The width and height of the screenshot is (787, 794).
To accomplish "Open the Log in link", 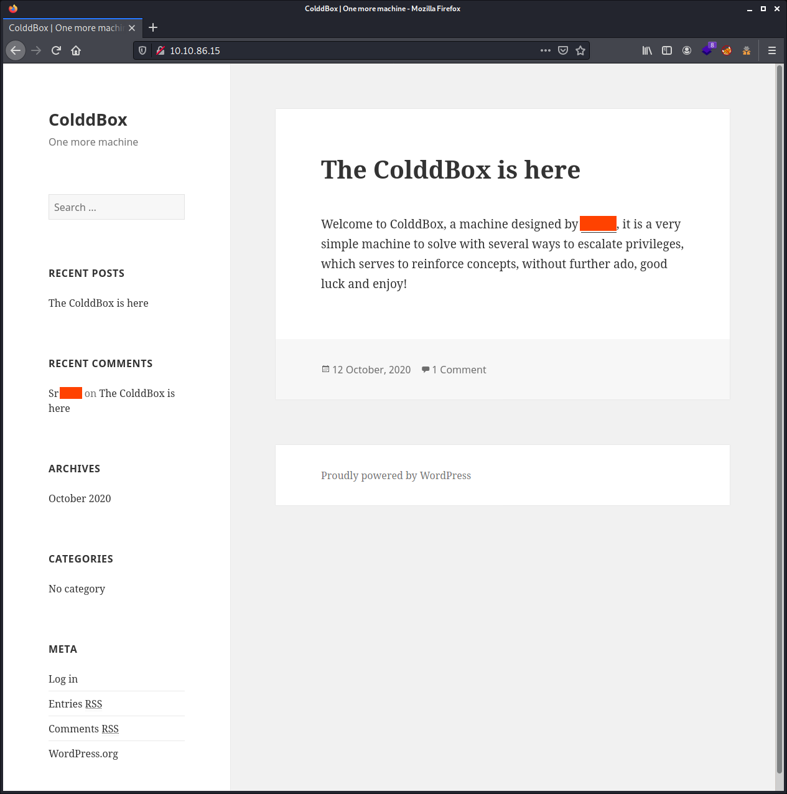I will [63, 679].
